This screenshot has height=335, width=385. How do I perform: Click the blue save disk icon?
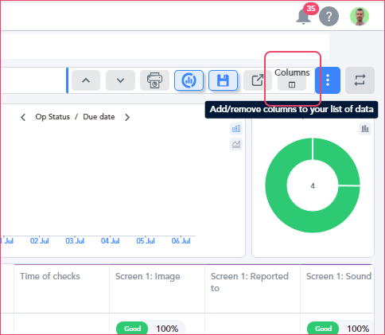pos(223,80)
